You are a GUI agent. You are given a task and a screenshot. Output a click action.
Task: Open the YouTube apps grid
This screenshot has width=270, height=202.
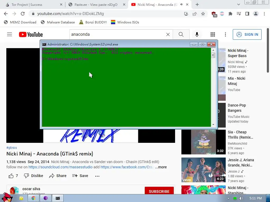coord(213,34)
